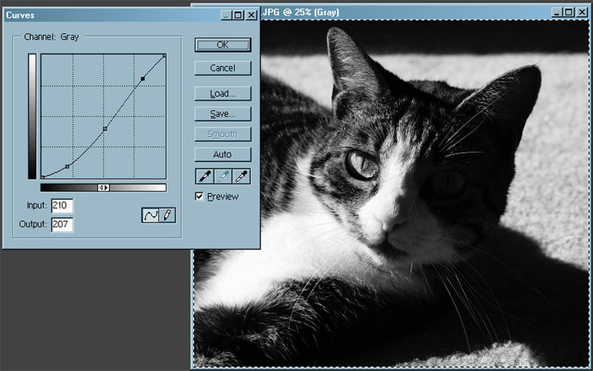Toggle the Preview checkbox
Viewport: 593px width, 371px height.
click(x=199, y=196)
